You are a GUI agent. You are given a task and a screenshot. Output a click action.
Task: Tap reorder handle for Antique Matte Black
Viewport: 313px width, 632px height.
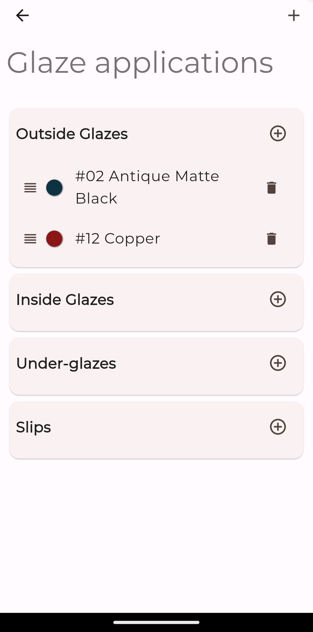point(30,188)
